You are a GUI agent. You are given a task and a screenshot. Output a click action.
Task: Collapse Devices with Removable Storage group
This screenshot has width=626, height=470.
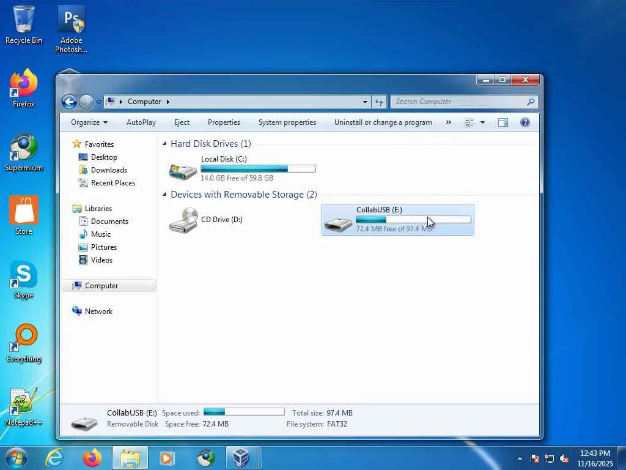click(164, 194)
